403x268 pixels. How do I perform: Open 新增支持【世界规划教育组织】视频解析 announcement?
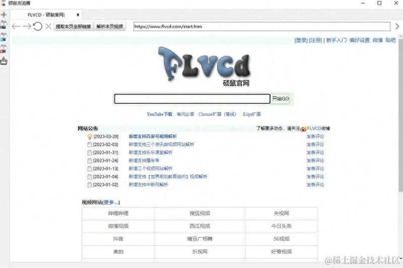[x=168, y=176]
